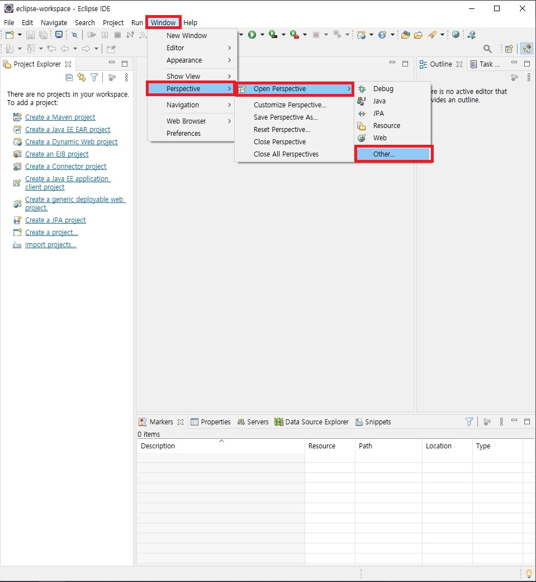The height and width of the screenshot is (582, 536).
Task: Click the Open Task folder icon
Action: tap(418, 35)
